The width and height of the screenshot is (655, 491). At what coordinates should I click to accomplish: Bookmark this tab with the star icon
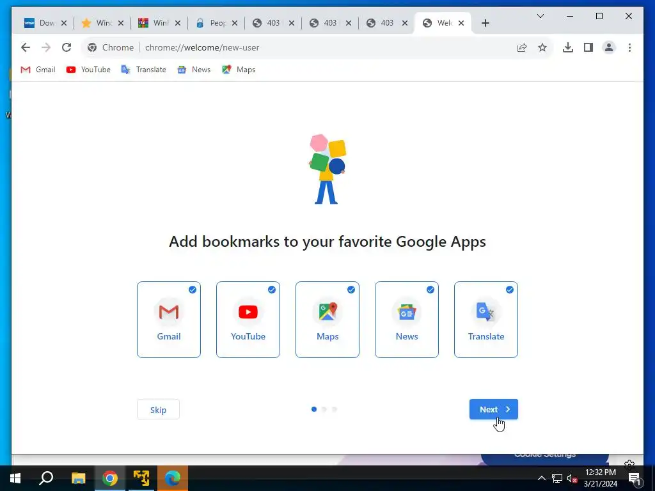[x=542, y=47]
